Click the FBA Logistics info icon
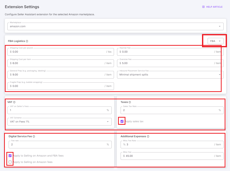Image resolution: width=230 pixels, height=171 pixels. (26, 41)
